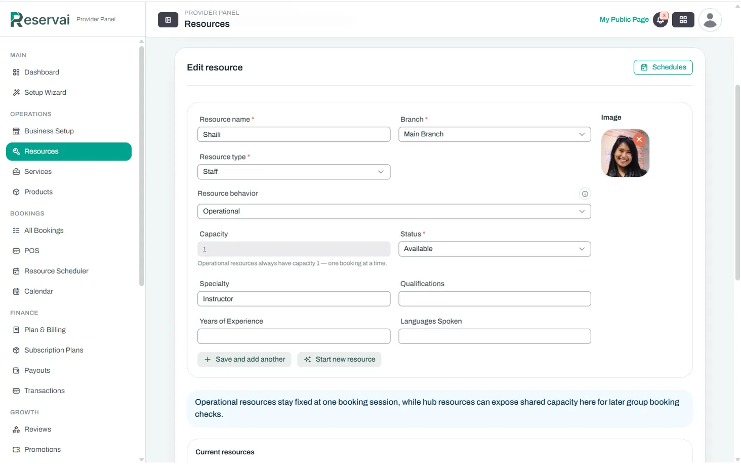Screen dimensions: 741x464
Task: Click the Payouts wallet icon
Action: pyautogui.click(x=16, y=370)
